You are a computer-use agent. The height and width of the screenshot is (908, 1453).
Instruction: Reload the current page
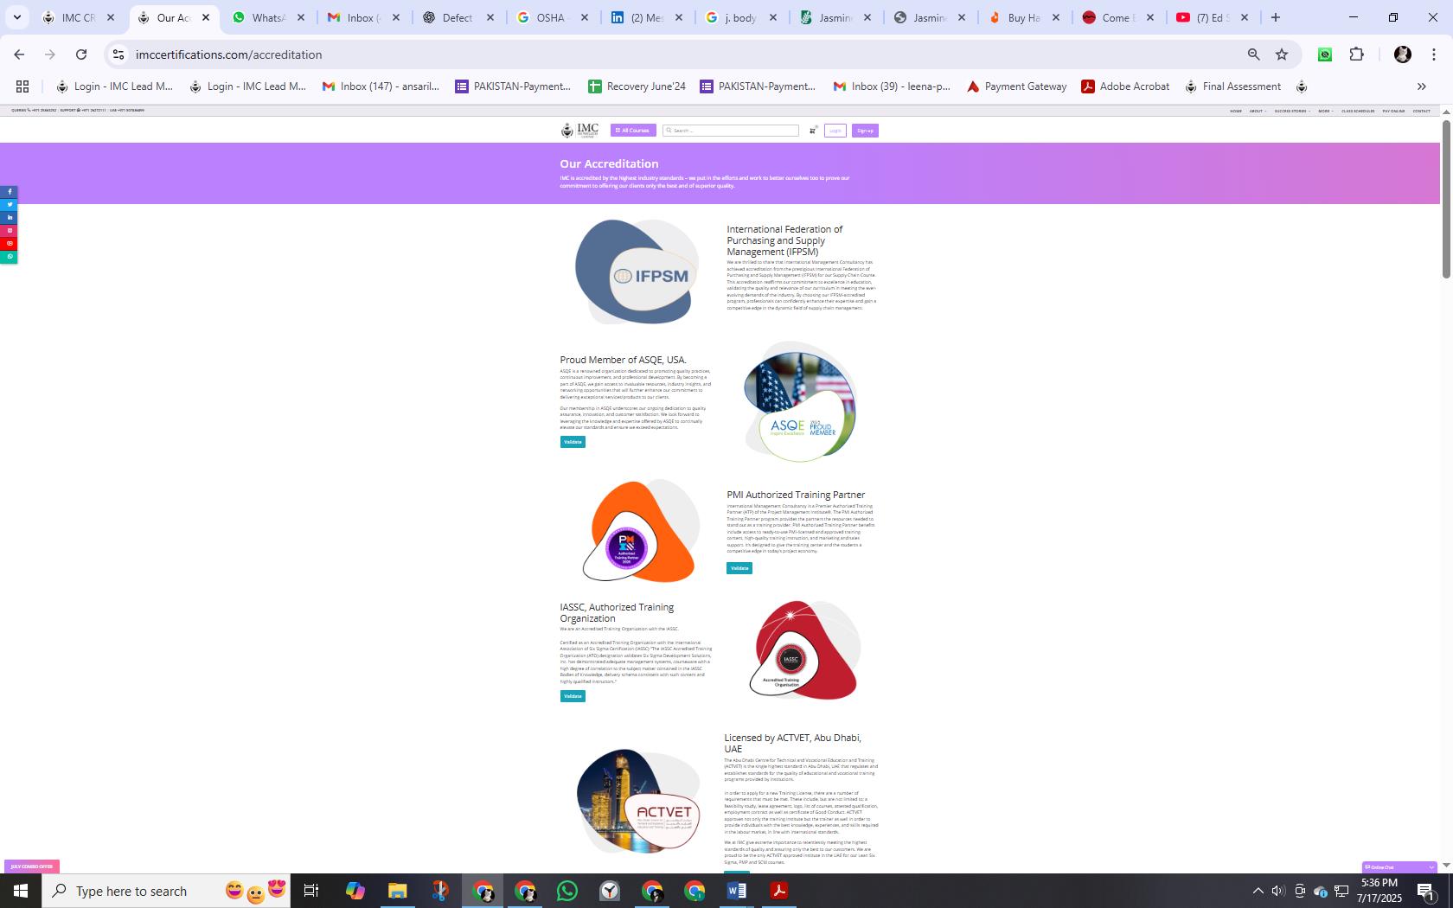81,54
